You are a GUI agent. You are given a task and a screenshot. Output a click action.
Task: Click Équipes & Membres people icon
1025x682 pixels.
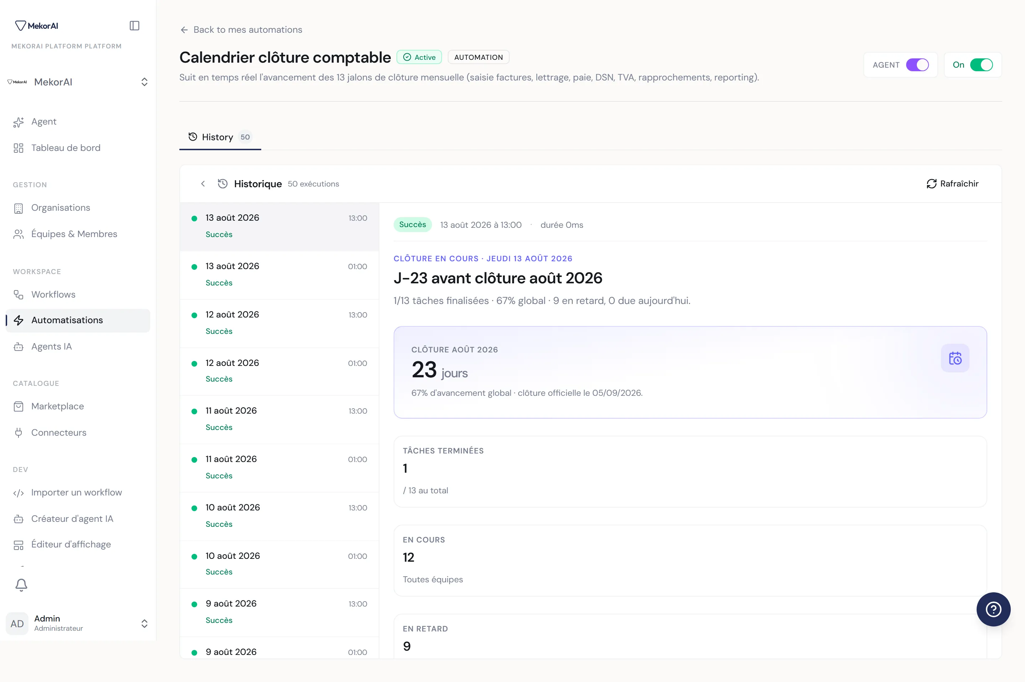pyautogui.click(x=18, y=235)
